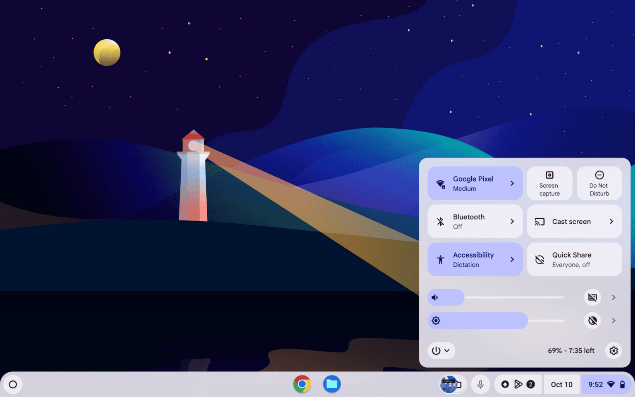Click the microphone icon on the shelf

click(480, 384)
